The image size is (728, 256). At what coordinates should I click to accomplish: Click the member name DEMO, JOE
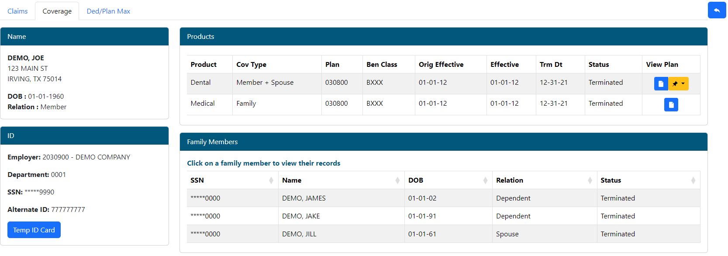26,58
